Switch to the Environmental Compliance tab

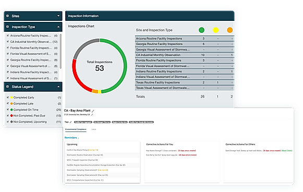[76, 129]
